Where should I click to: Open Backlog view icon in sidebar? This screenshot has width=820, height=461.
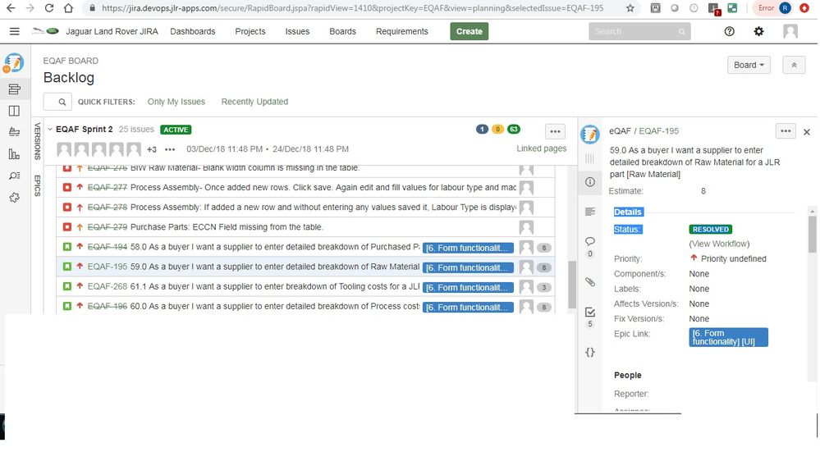pyautogui.click(x=14, y=89)
